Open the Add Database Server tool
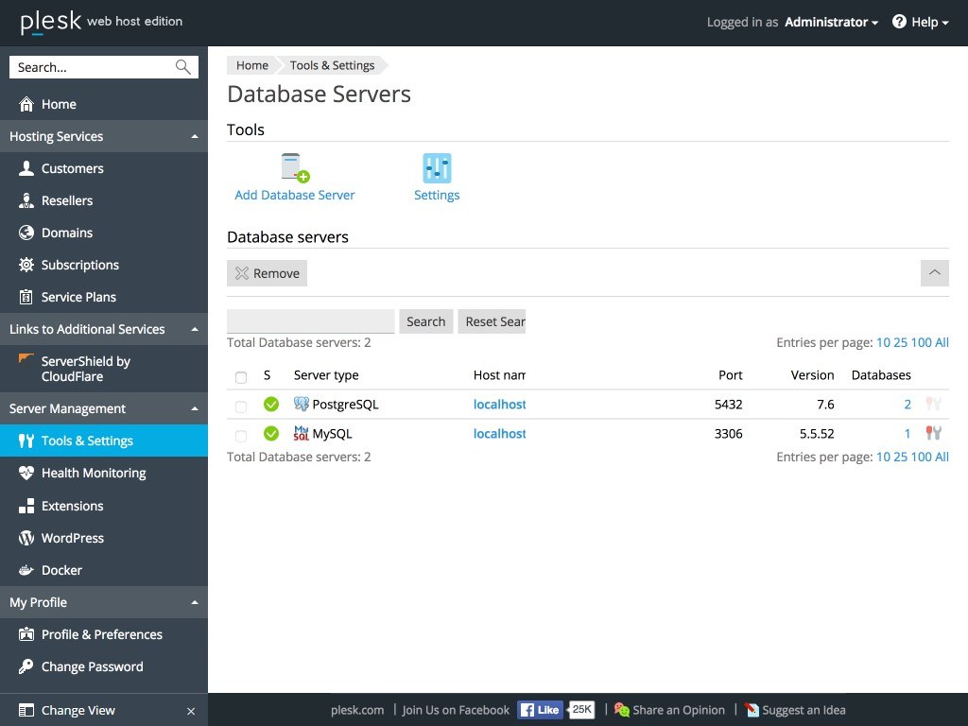Viewport: 968px width, 726px height. tap(293, 175)
